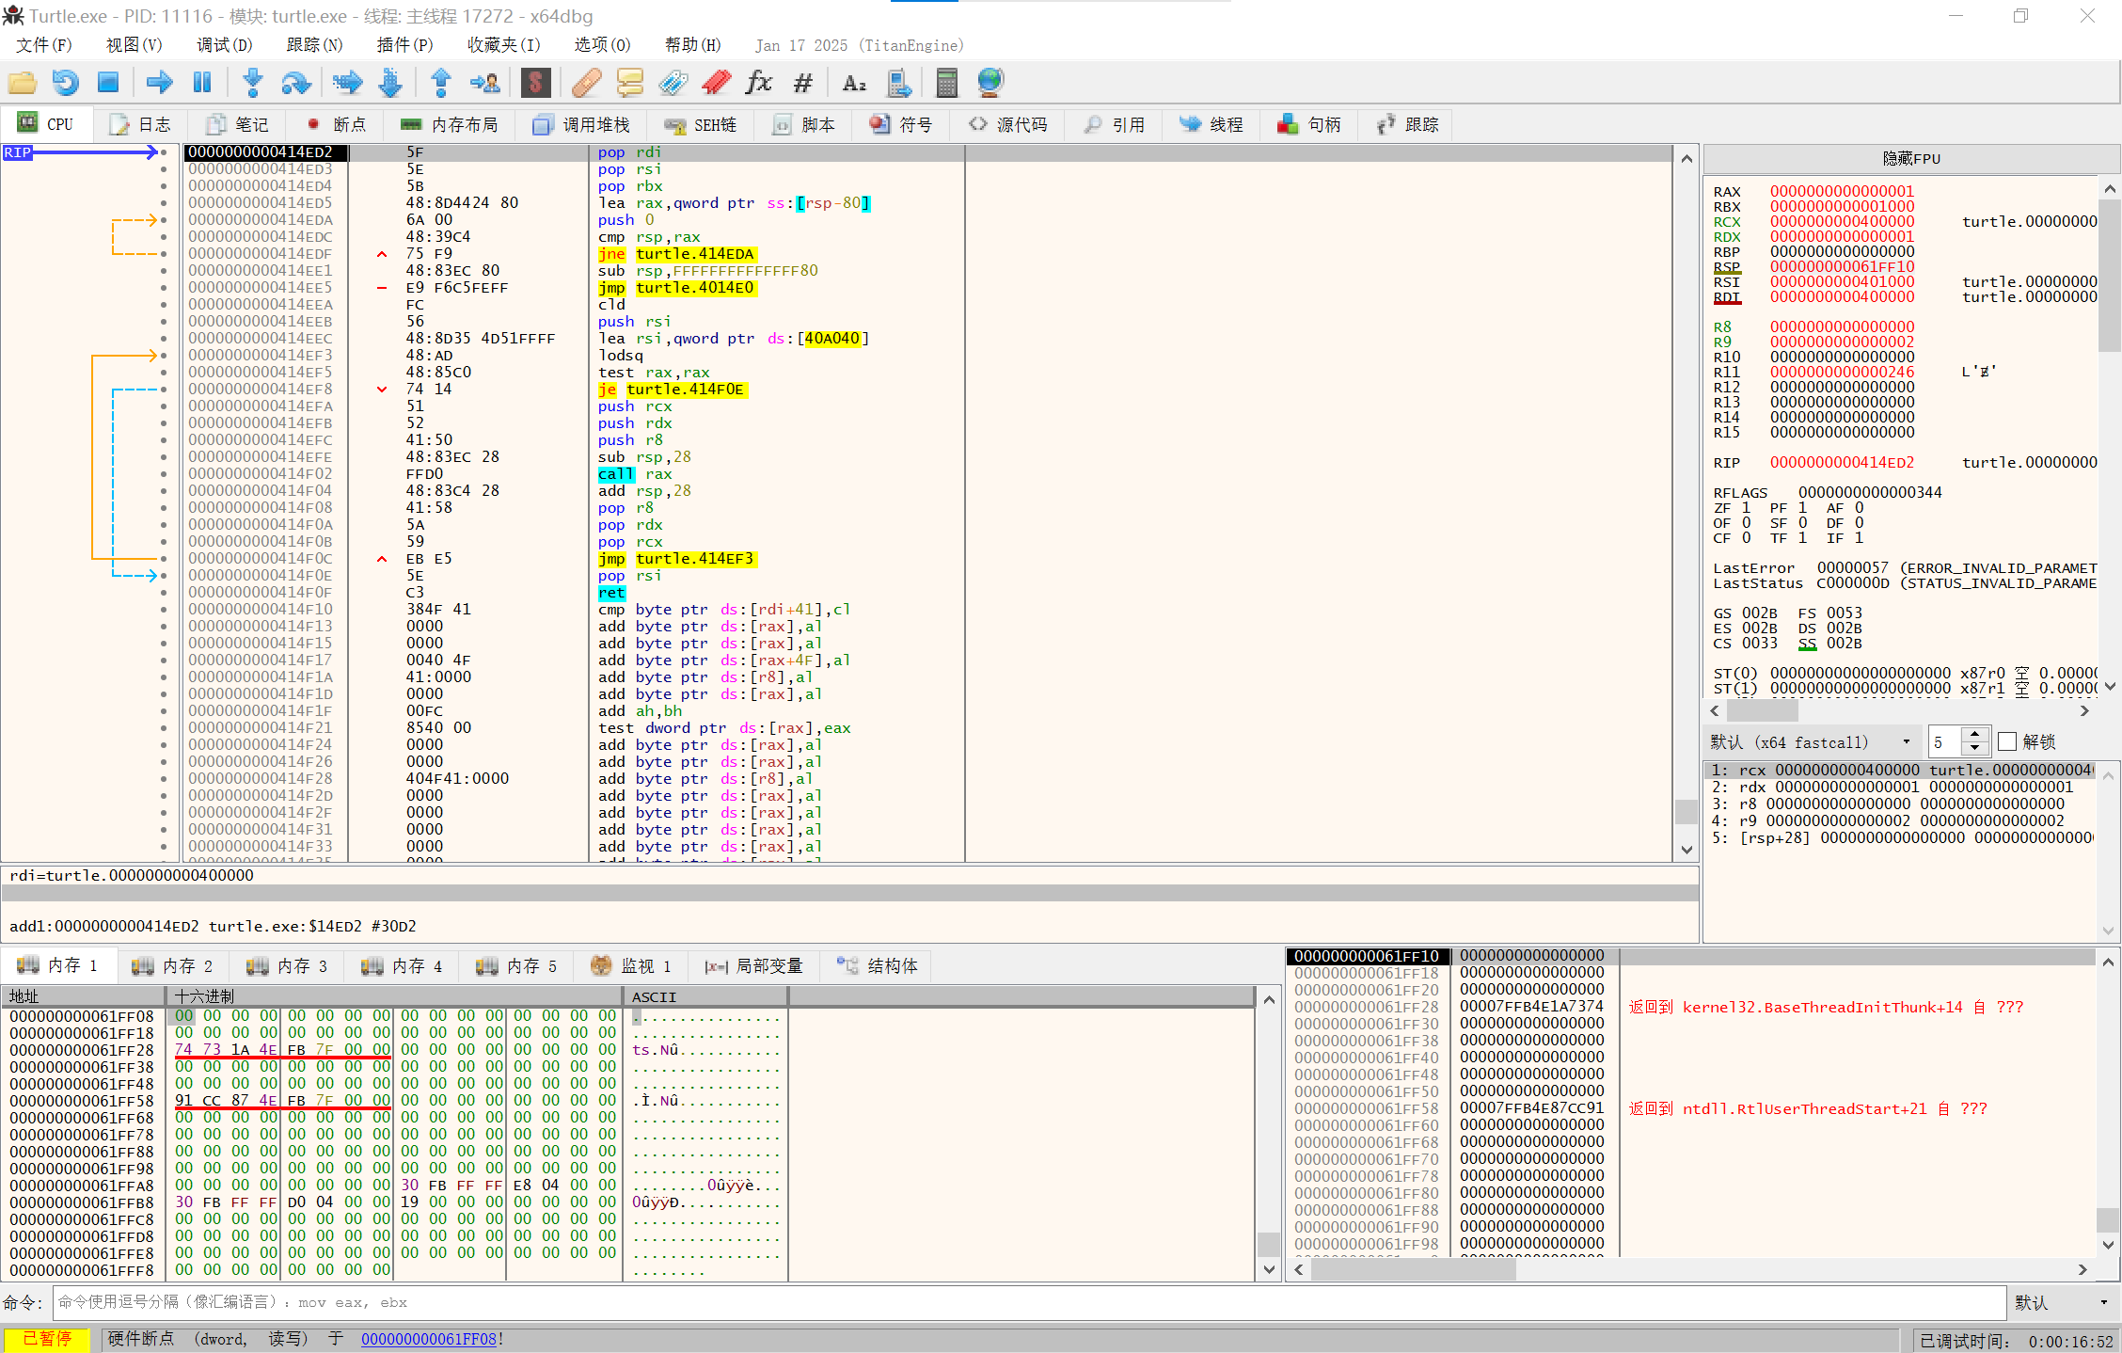
Task: Select the RAX register value
Action: 1842,192
